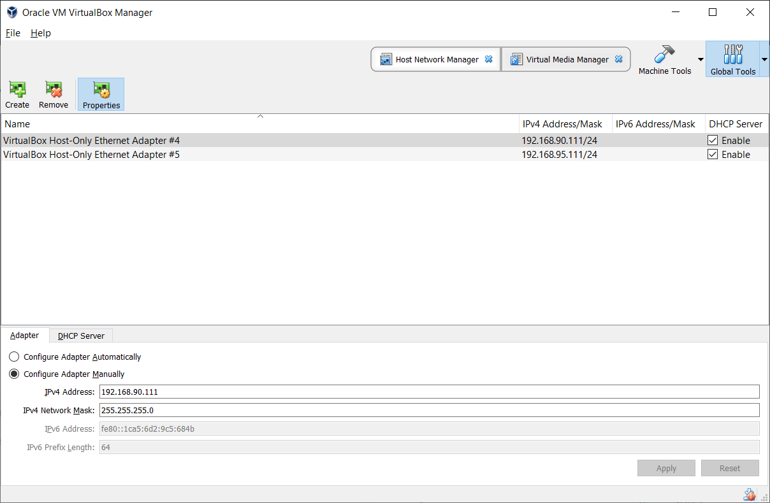770x503 pixels.
Task: Click into the IPv4 Network Mask field
Action: pyautogui.click(x=430, y=410)
